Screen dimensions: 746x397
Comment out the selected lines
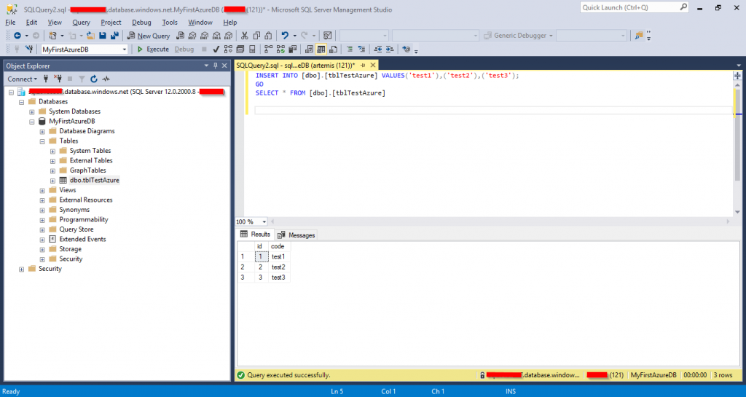click(350, 49)
